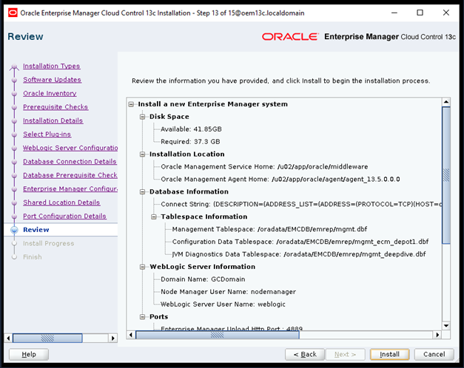Click the review panel horizontal scrollbar thumb
The height and width of the screenshot is (368, 464).
(218, 335)
